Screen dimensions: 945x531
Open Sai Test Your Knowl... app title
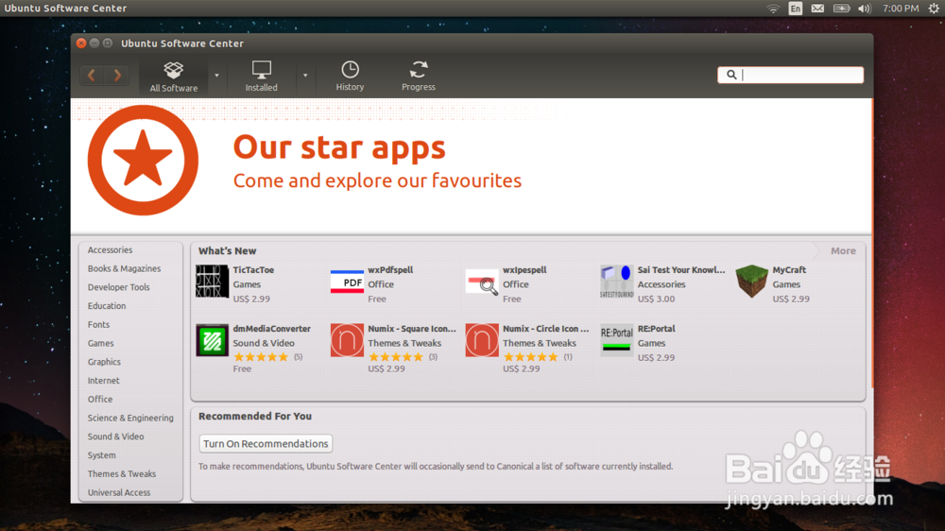pos(681,270)
